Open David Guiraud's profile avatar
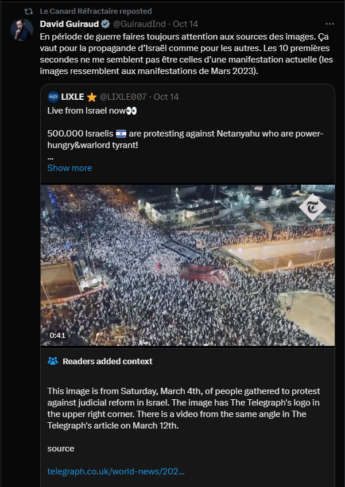345x487 pixels. pyautogui.click(x=22, y=30)
